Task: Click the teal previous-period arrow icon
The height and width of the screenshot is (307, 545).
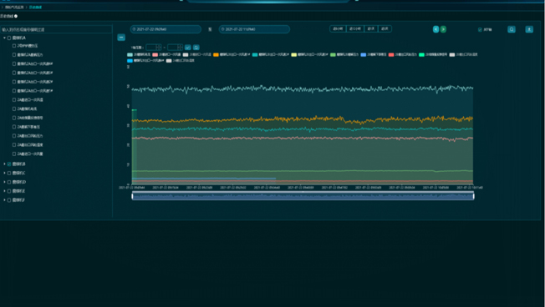Action: pos(435,29)
